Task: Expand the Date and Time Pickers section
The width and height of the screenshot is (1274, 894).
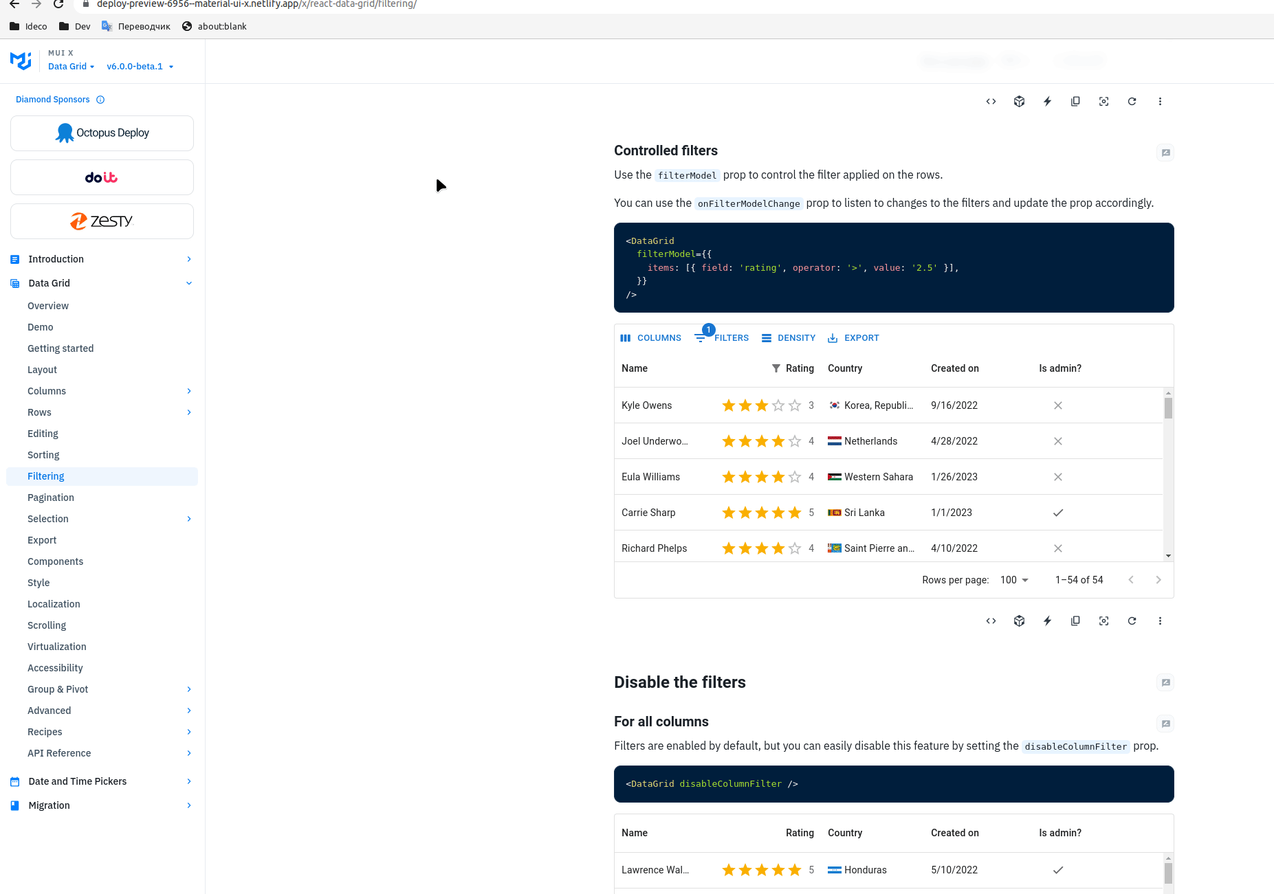Action: point(102,781)
